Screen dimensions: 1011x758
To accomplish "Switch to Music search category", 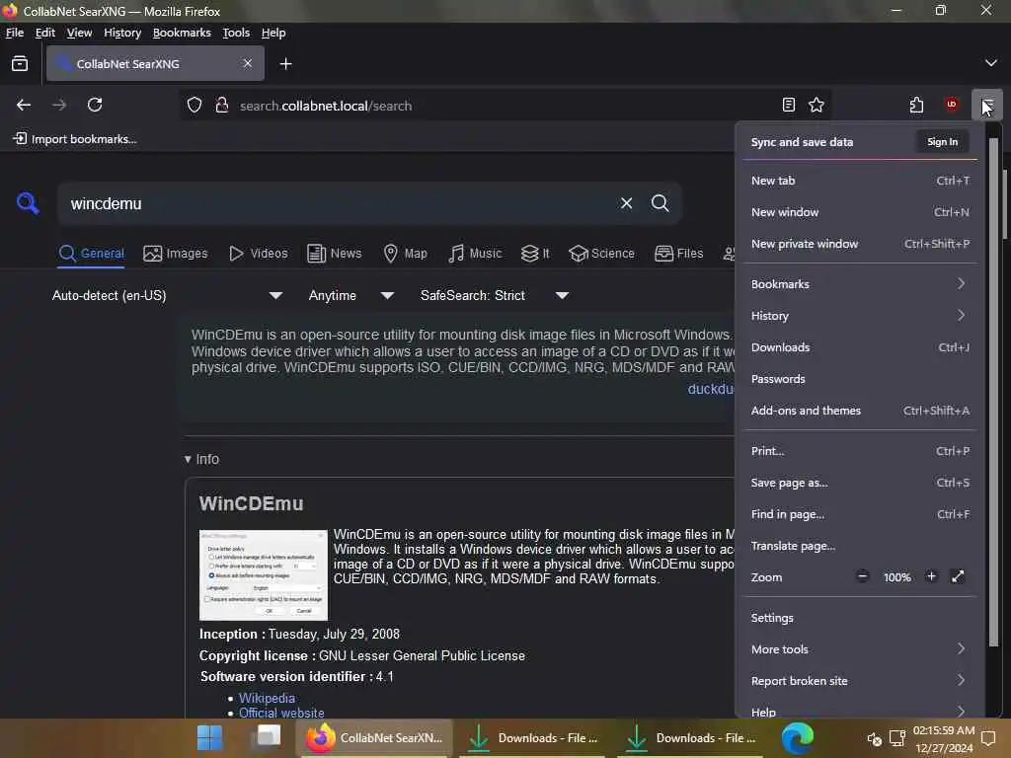I will 475,254.
